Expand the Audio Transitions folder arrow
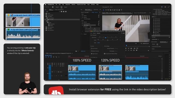The width and height of the screenshot is (175, 98). 45,27
